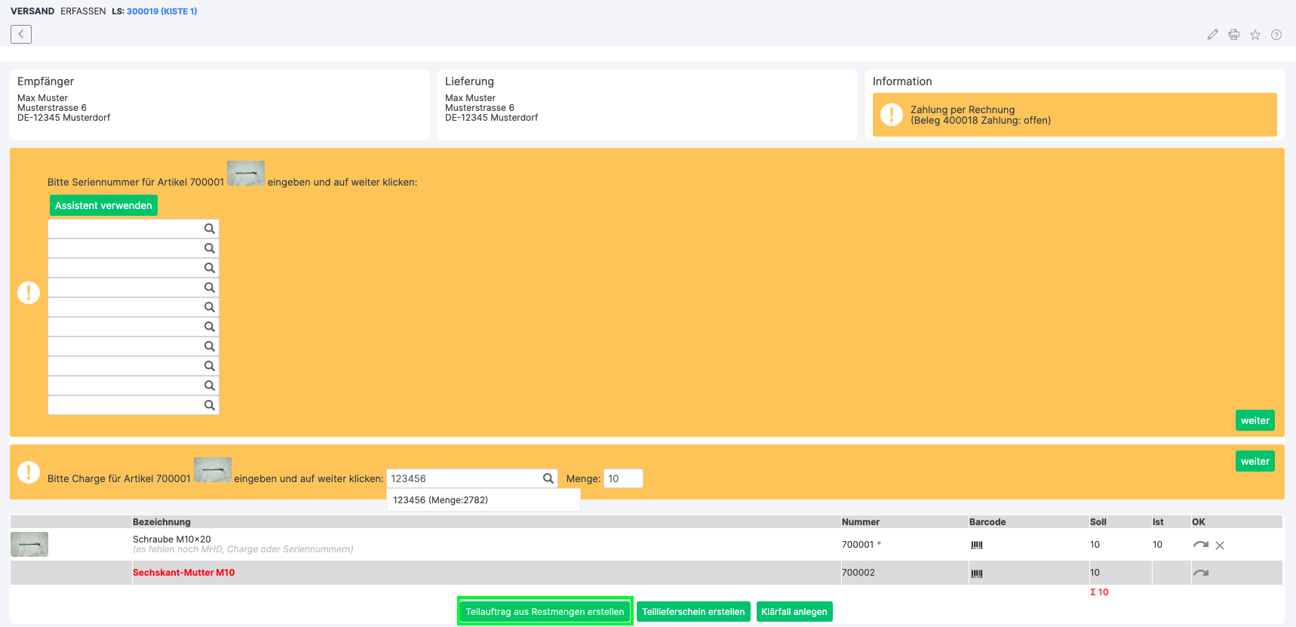The image size is (1296, 627).
Task: Click the back arrow button
Action: point(21,34)
